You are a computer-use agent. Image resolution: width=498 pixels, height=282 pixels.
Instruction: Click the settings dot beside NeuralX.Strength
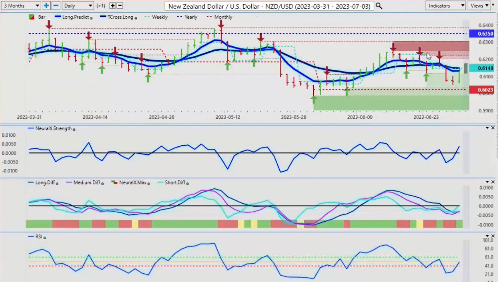coord(74,129)
